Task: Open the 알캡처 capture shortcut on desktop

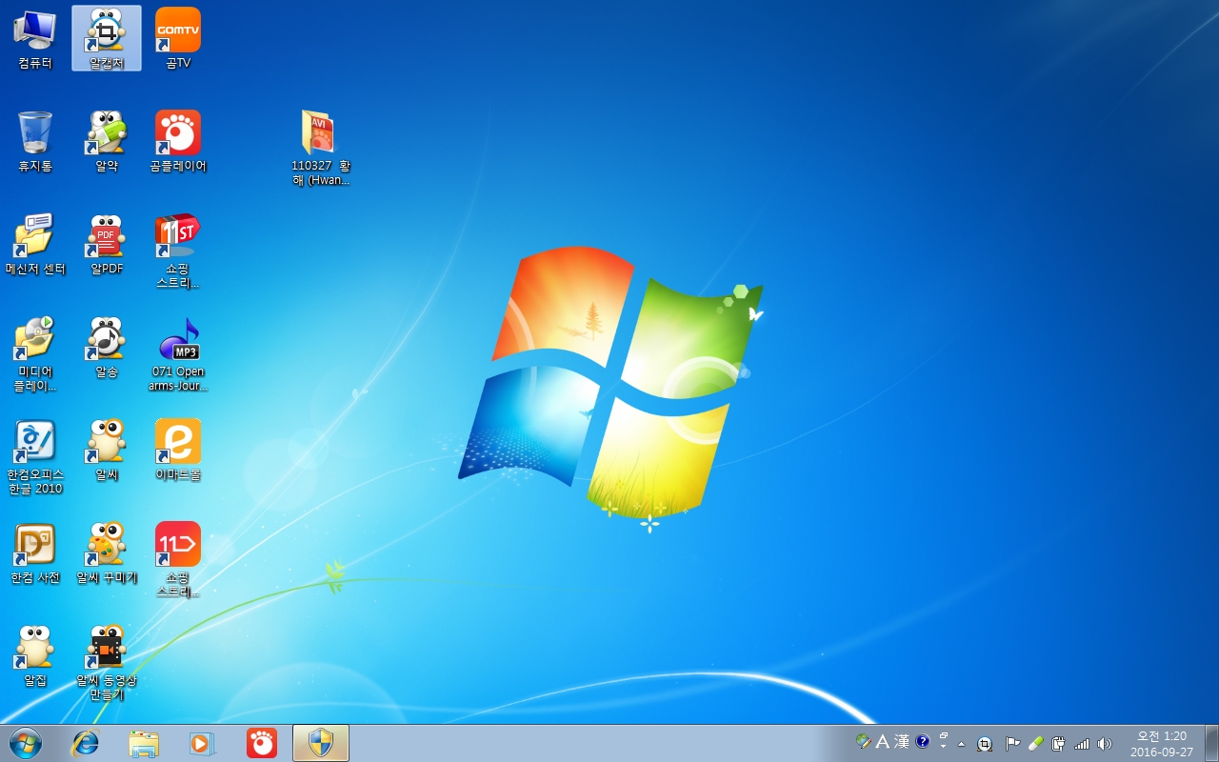Action: (x=107, y=32)
